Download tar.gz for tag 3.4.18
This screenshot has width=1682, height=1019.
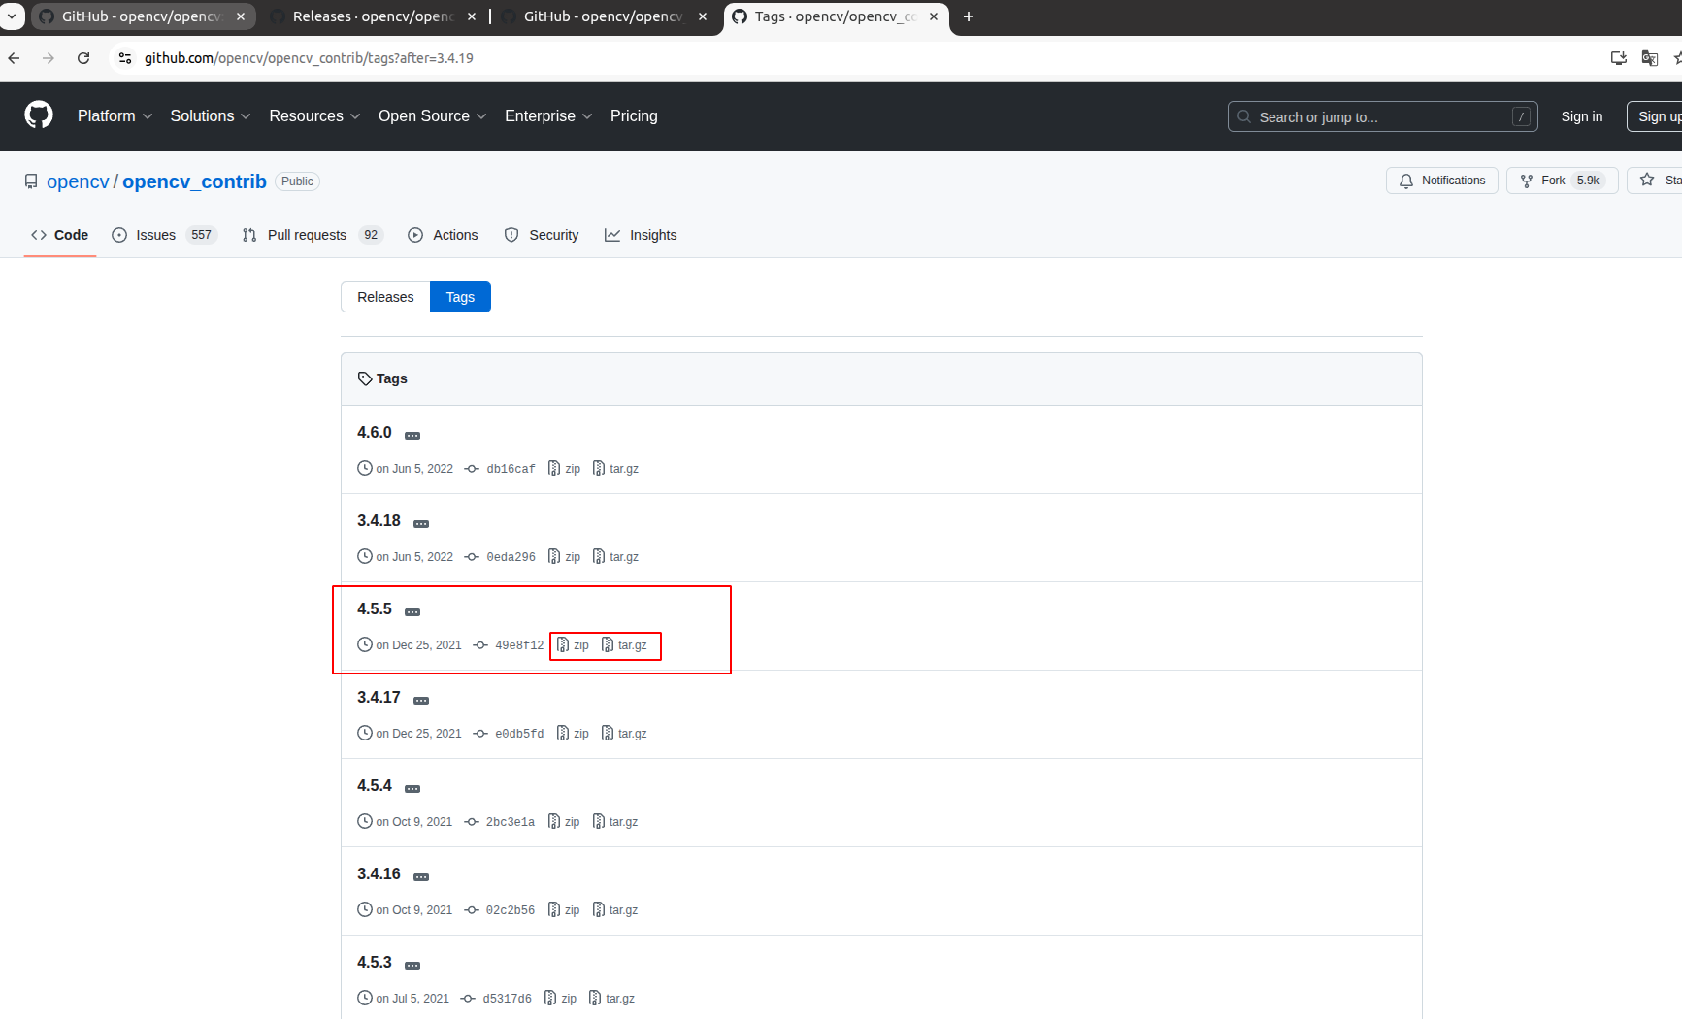coord(615,557)
